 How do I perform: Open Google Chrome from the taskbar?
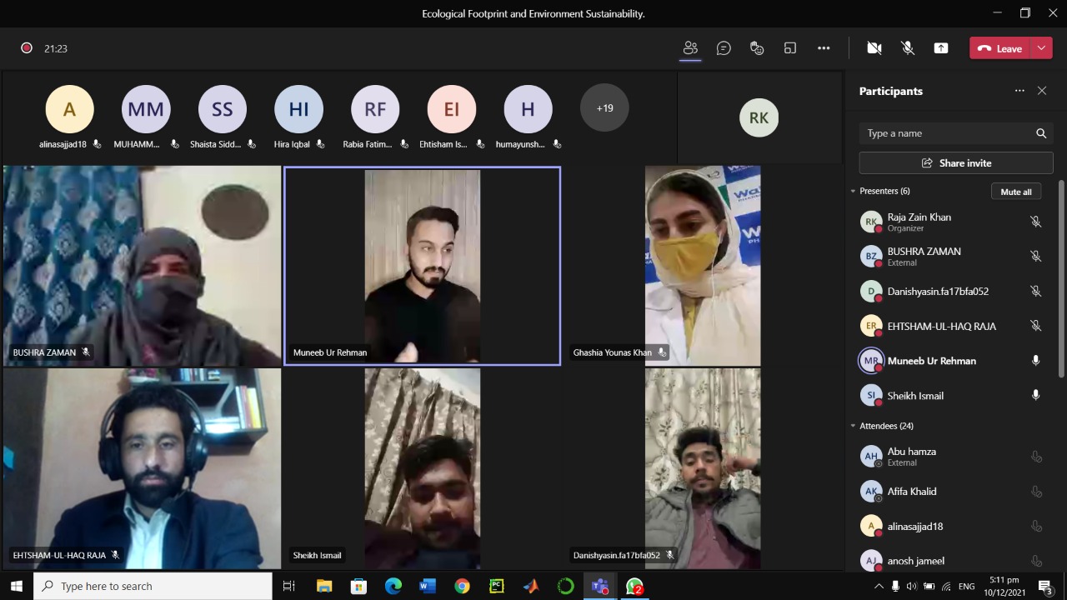click(x=462, y=587)
